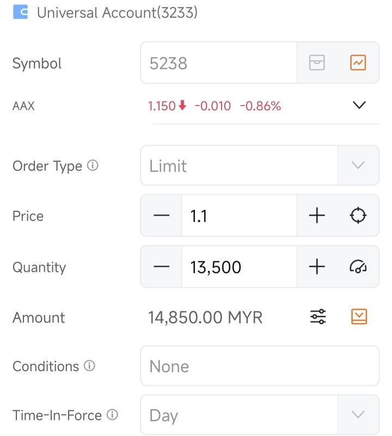
Task: Open the sliders settings icon beside Amount
Action: 318,316
